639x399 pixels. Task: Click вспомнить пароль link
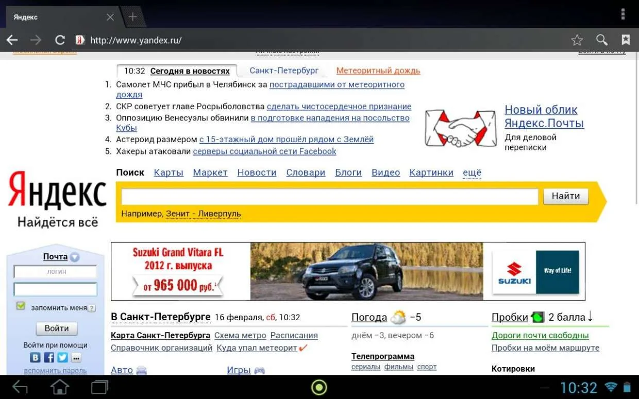point(55,371)
